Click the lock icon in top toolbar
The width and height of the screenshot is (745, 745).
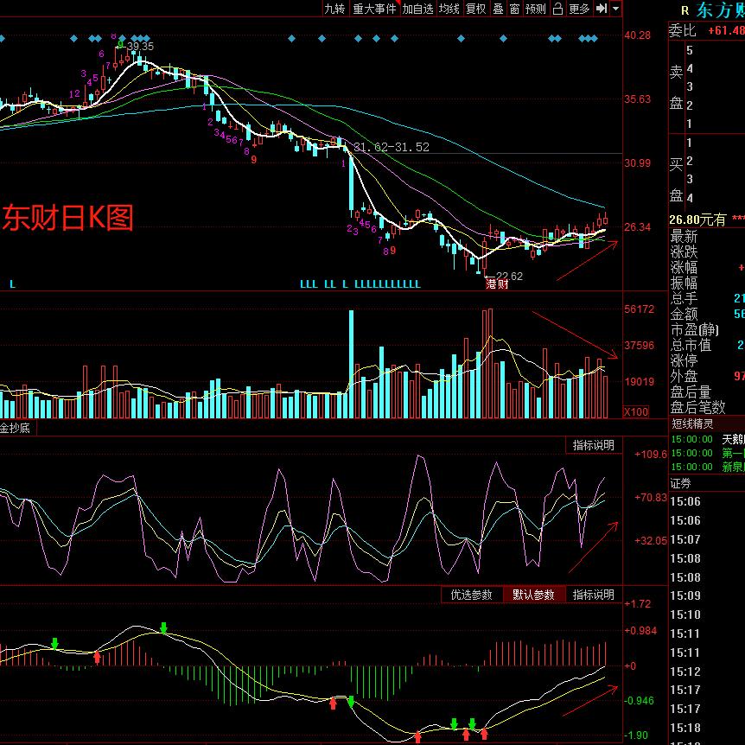[x=557, y=9]
